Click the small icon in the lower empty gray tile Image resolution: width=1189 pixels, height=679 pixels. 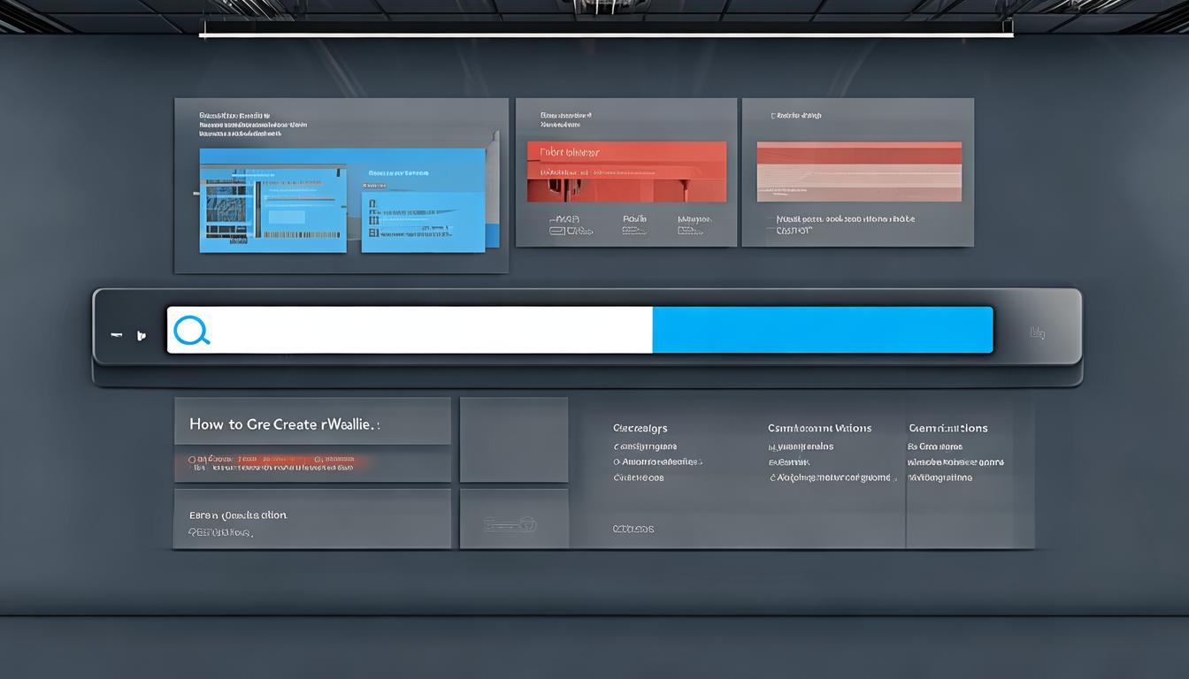(x=510, y=525)
